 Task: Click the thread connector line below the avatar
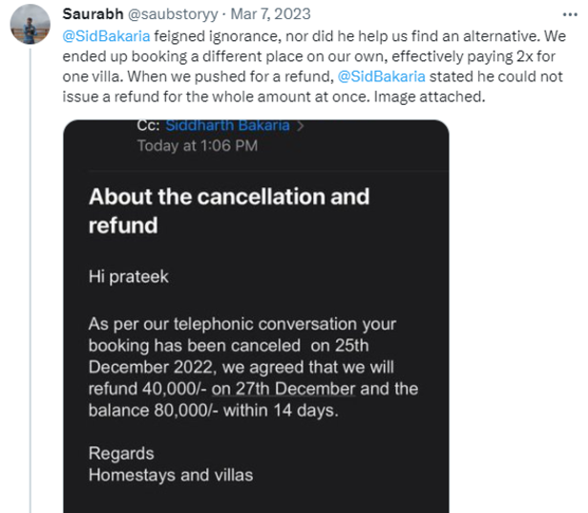pyautogui.click(x=32, y=287)
